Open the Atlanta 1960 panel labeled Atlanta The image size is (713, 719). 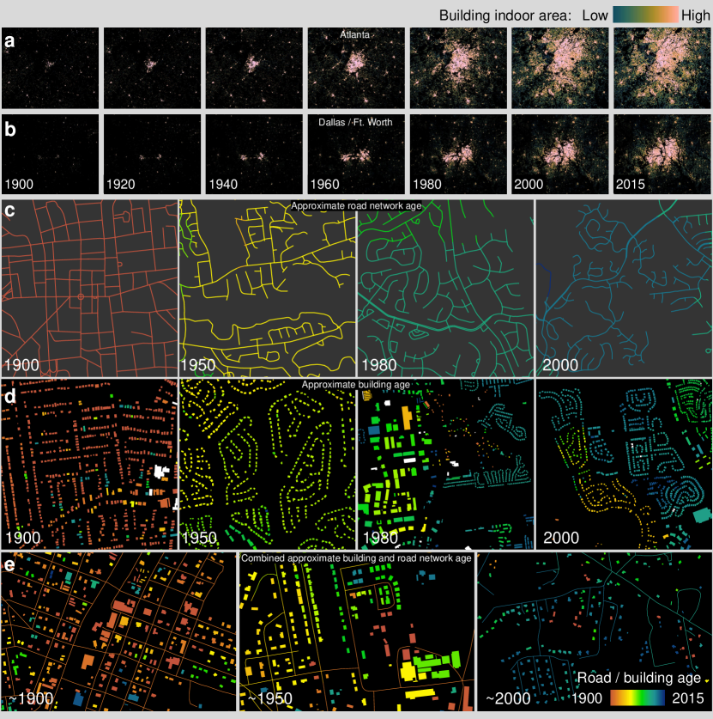(x=356, y=68)
